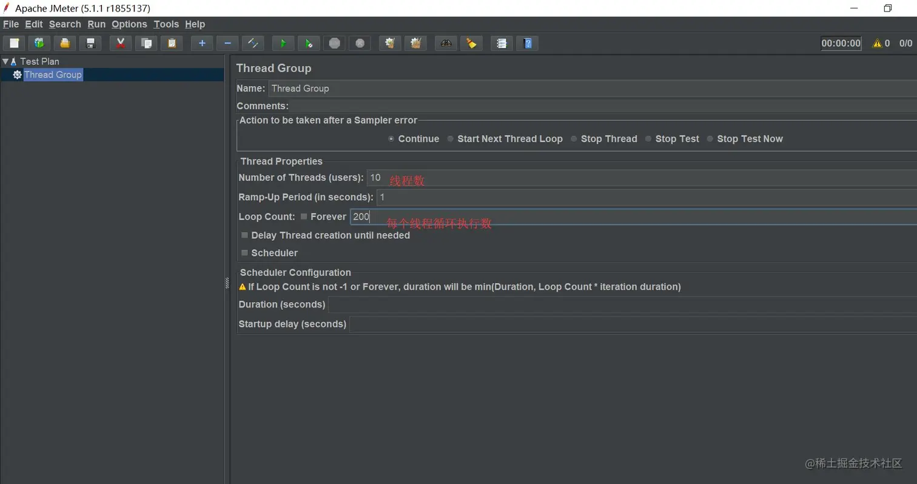Select the Stop Test Now radio button
The height and width of the screenshot is (484, 917).
710,139
